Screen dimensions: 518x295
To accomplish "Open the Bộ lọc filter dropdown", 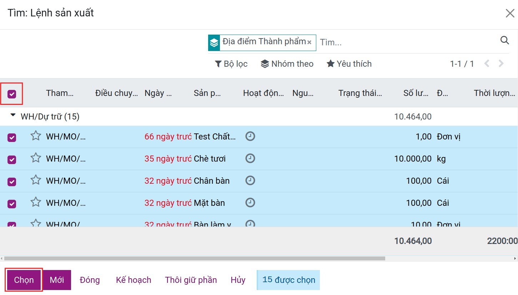I will coord(231,64).
